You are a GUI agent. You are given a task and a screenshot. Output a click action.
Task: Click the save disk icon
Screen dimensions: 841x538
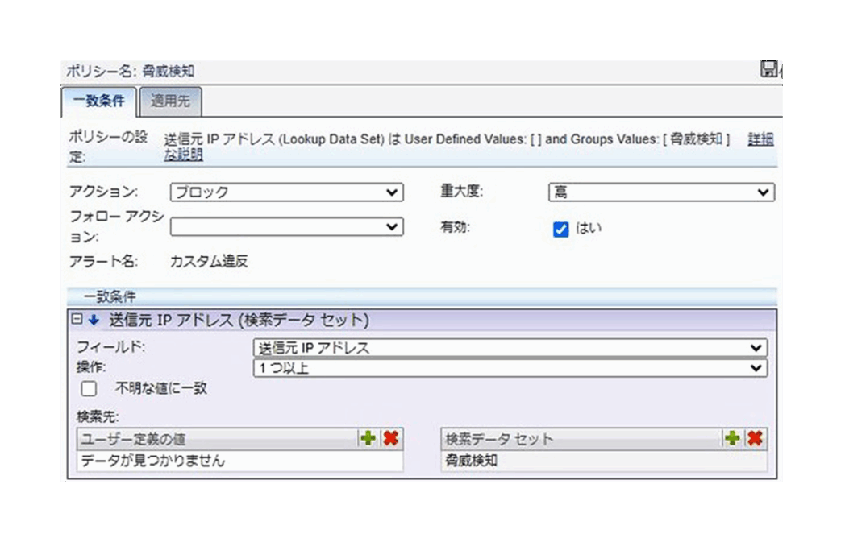click(768, 70)
